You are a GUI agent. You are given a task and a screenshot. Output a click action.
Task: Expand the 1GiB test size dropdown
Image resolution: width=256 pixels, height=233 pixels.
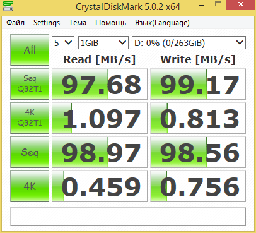(103, 43)
